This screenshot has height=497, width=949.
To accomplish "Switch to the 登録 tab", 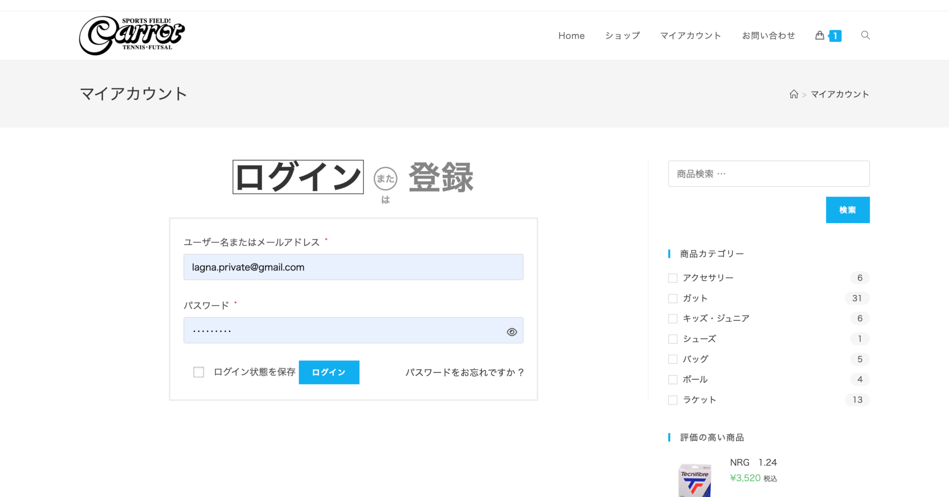I will pyautogui.click(x=441, y=178).
